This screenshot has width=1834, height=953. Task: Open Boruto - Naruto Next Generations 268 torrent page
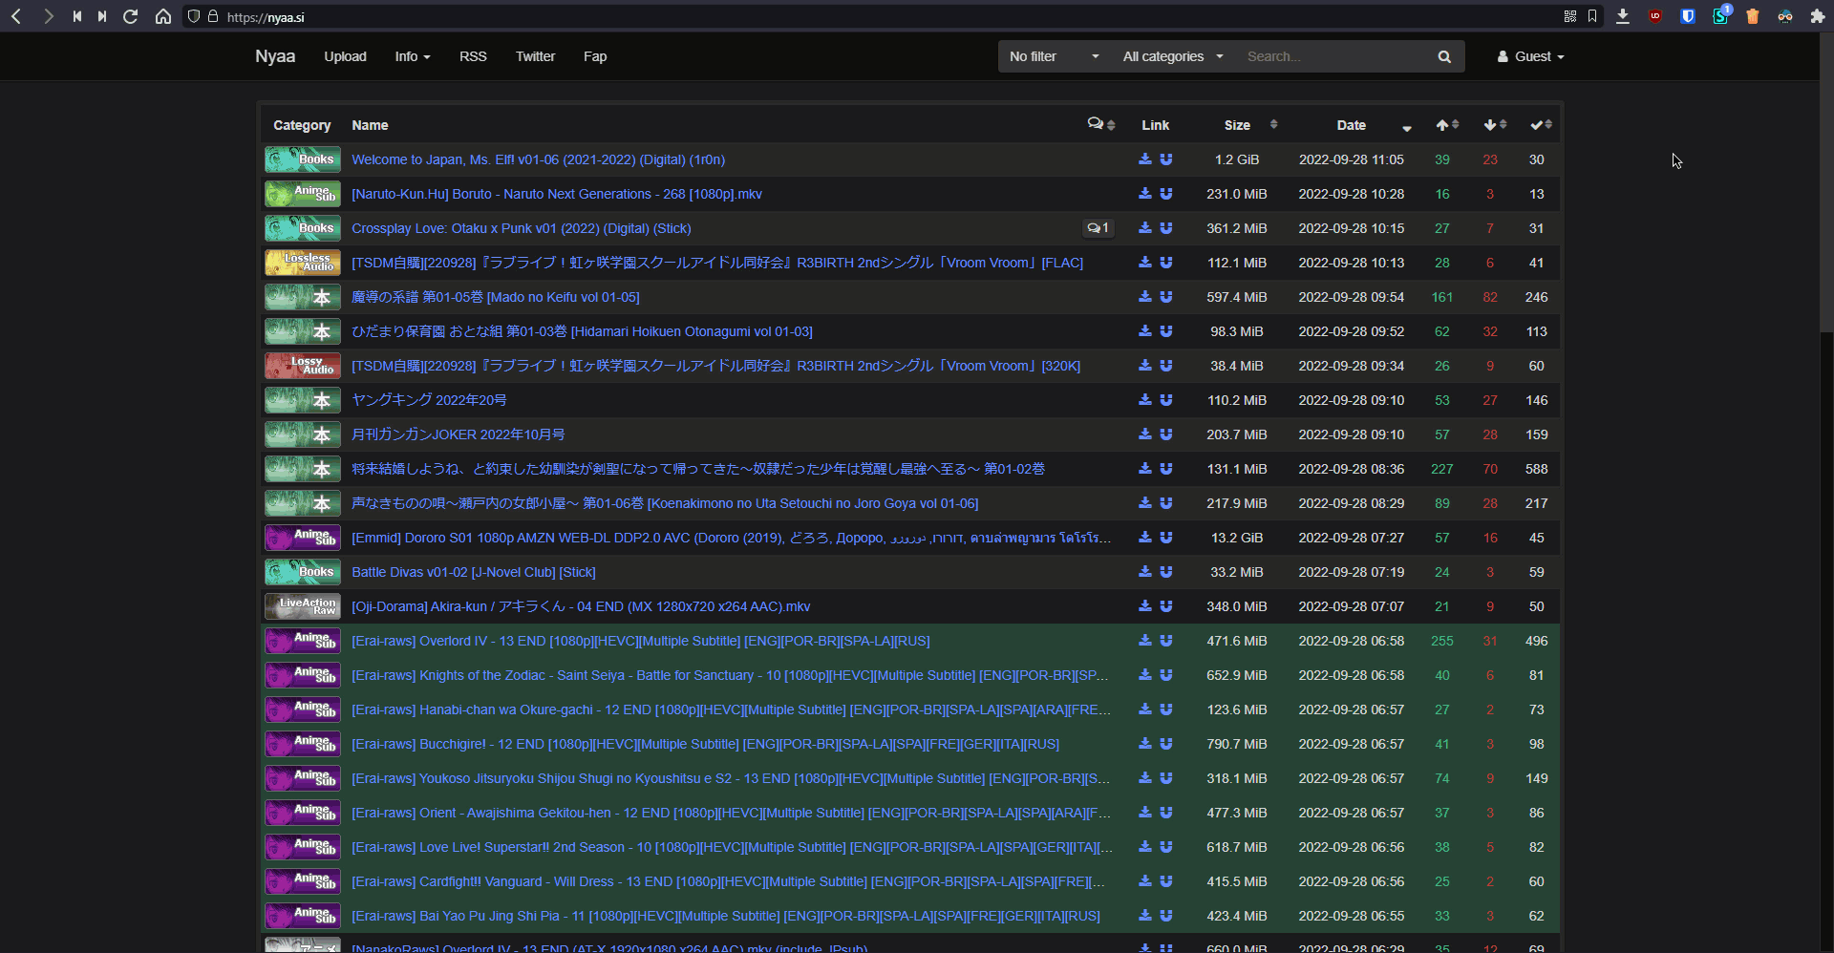pyautogui.click(x=557, y=194)
